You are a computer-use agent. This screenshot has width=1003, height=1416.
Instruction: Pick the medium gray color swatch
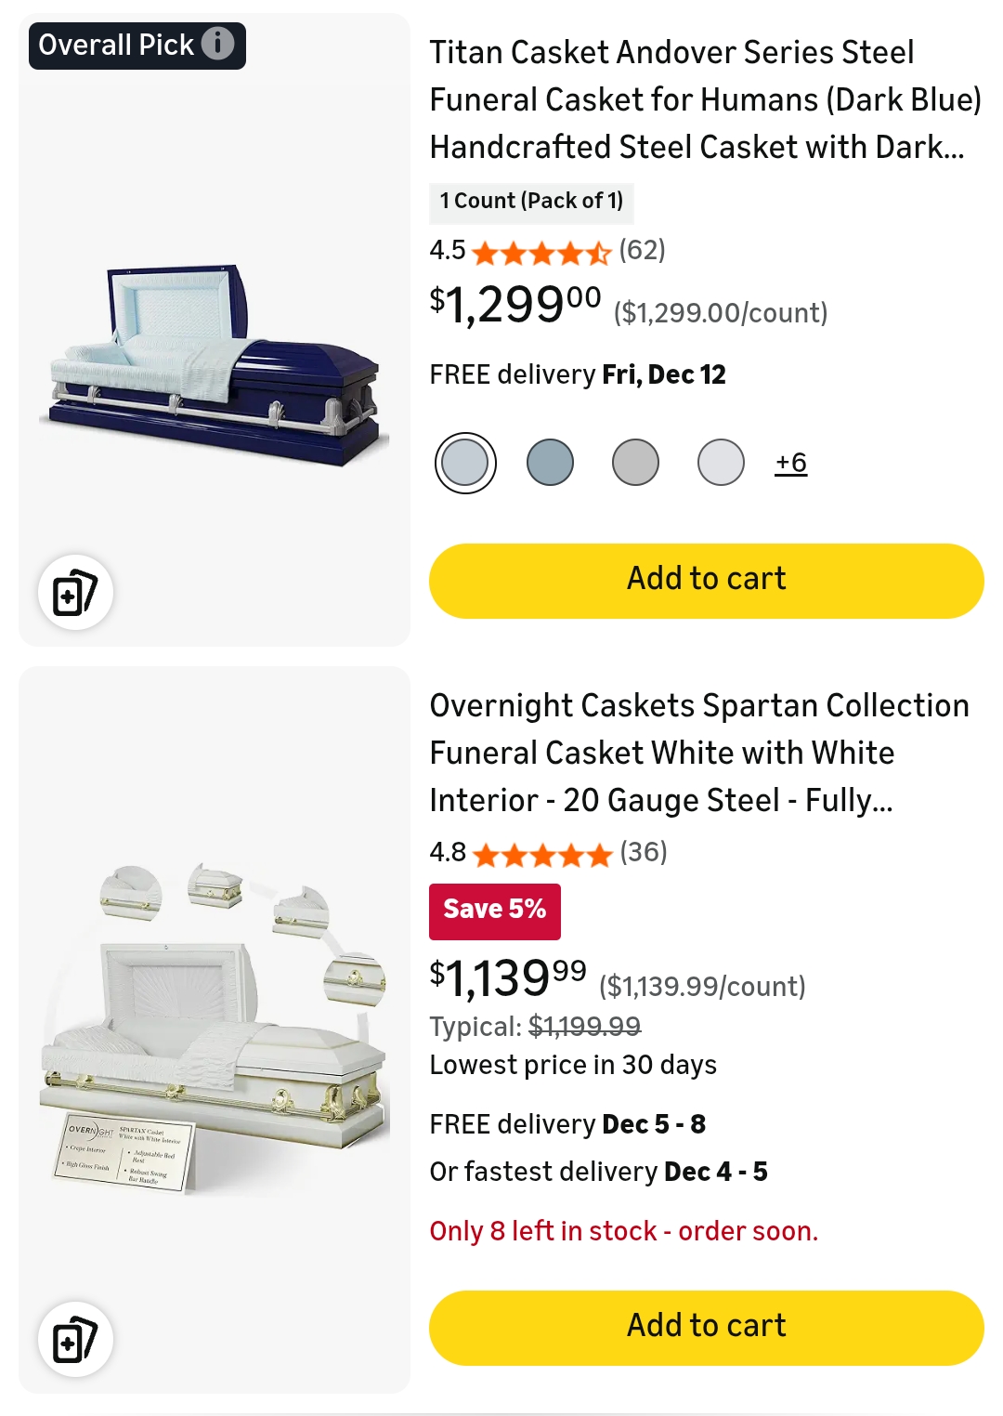[x=636, y=463]
